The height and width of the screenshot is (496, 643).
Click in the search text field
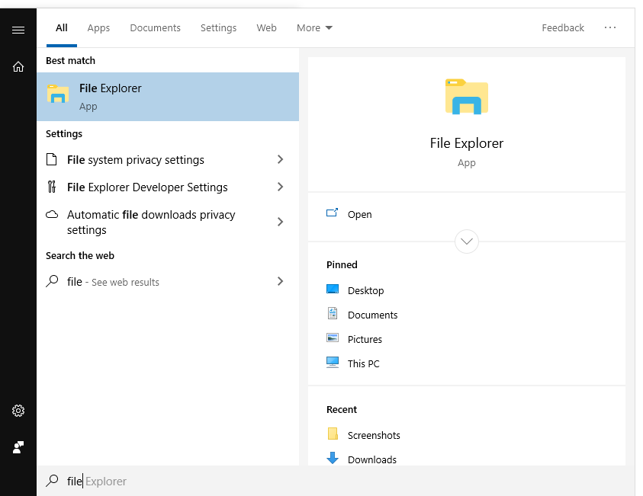pos(336,481)
